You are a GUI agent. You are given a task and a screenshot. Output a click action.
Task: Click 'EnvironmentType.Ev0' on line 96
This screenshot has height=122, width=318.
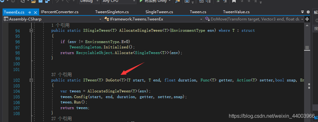click(x=107, y=42)
